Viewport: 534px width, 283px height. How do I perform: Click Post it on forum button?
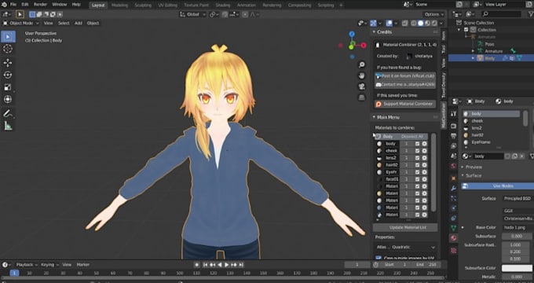pos(405,76)
